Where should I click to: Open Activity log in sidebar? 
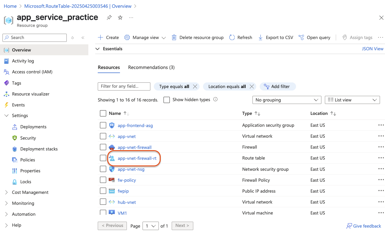[23, 61]
